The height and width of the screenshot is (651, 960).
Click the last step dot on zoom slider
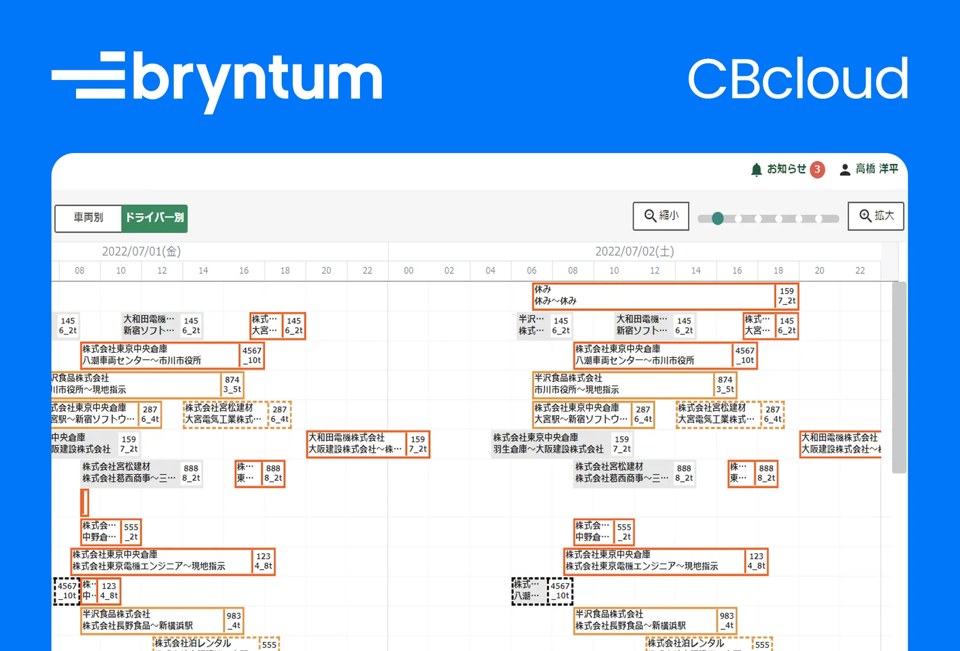point(819,219)
